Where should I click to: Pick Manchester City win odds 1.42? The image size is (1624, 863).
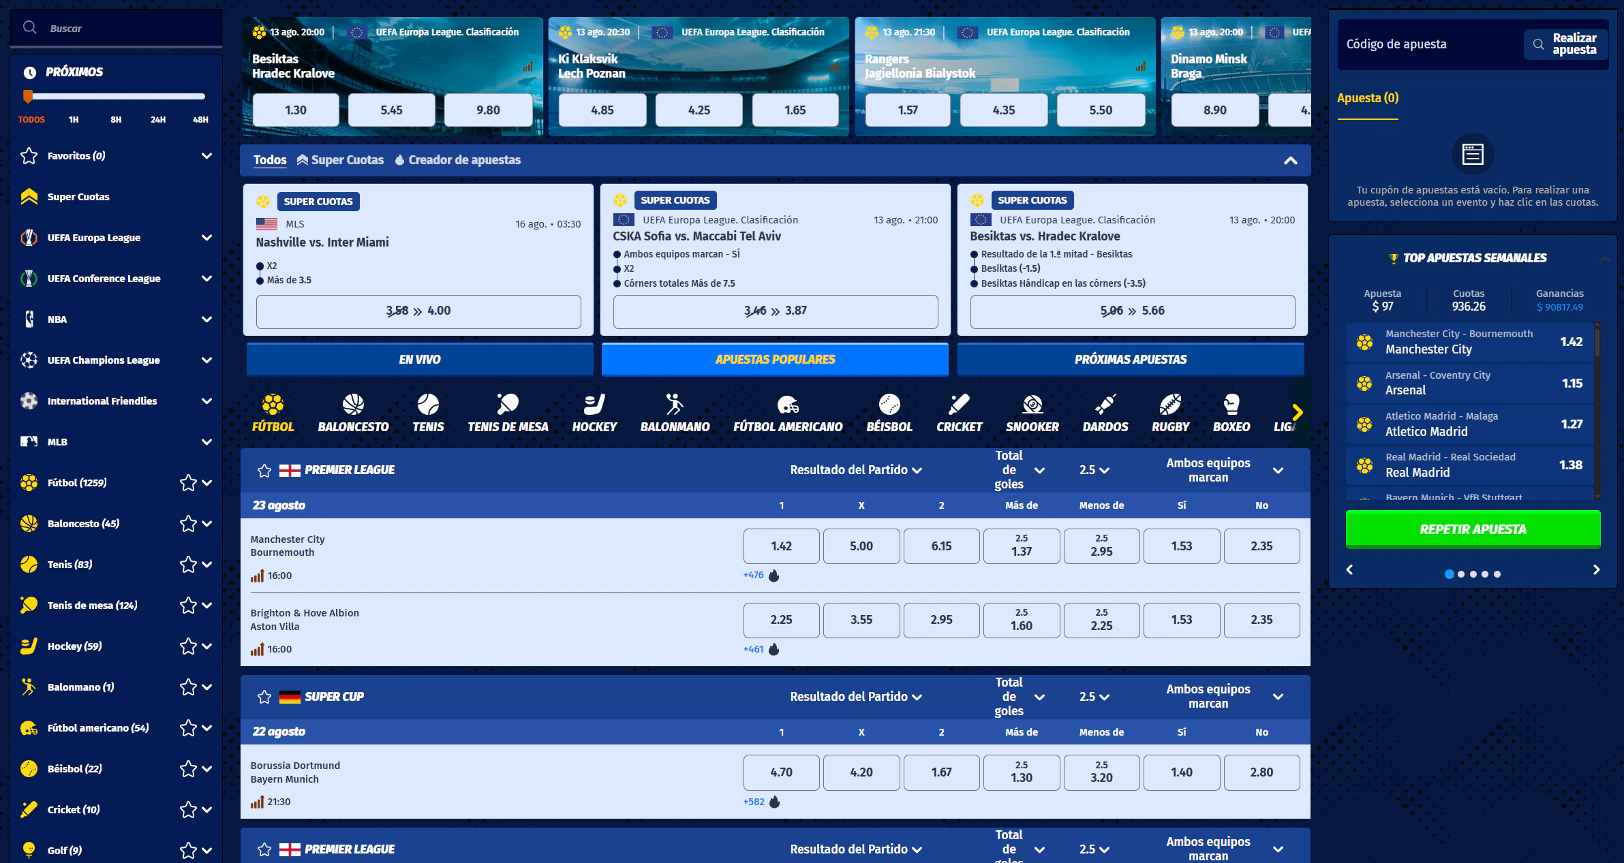click(x=781, y=546)
